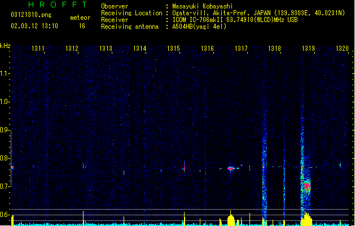Click the 1.1 frequency axis label
The height and width of the screenshot is (226, 355).
pyautogui.click(x=5, y=73)
